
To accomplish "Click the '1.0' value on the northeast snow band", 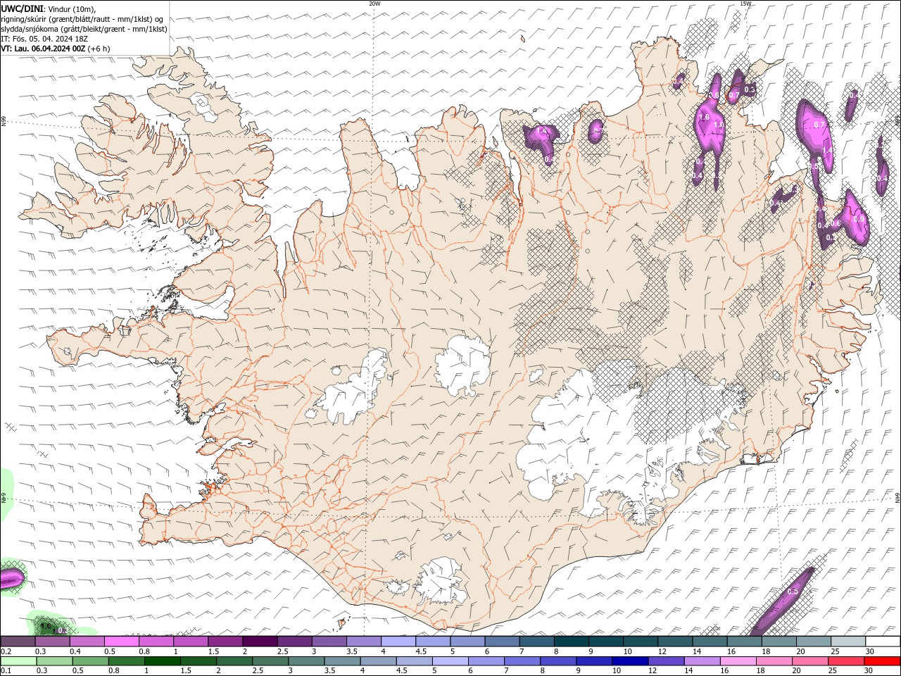I will 719,125.
